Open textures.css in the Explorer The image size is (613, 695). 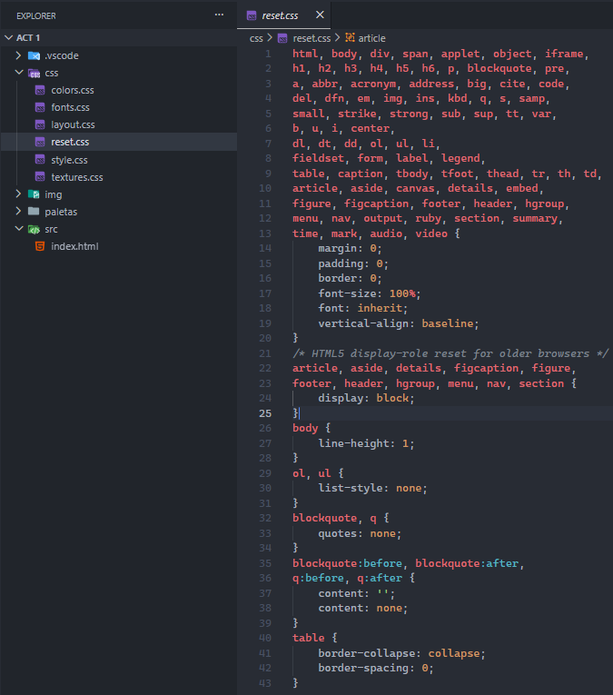coord(76,177)
